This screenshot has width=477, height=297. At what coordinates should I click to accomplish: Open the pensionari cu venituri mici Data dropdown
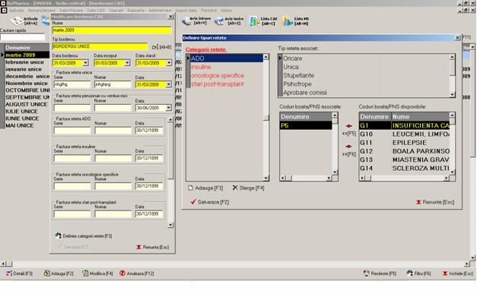pos(169,108)
